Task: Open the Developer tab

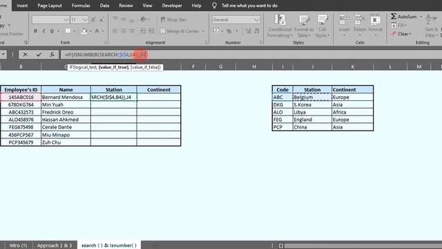Action: [172, 6]
